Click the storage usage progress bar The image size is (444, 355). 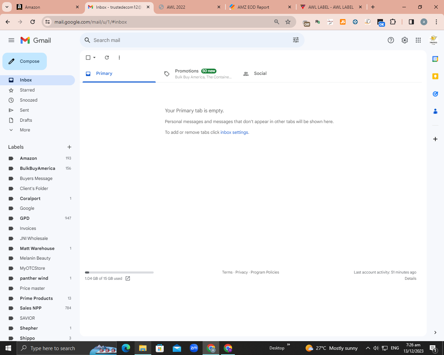point(119,272)
